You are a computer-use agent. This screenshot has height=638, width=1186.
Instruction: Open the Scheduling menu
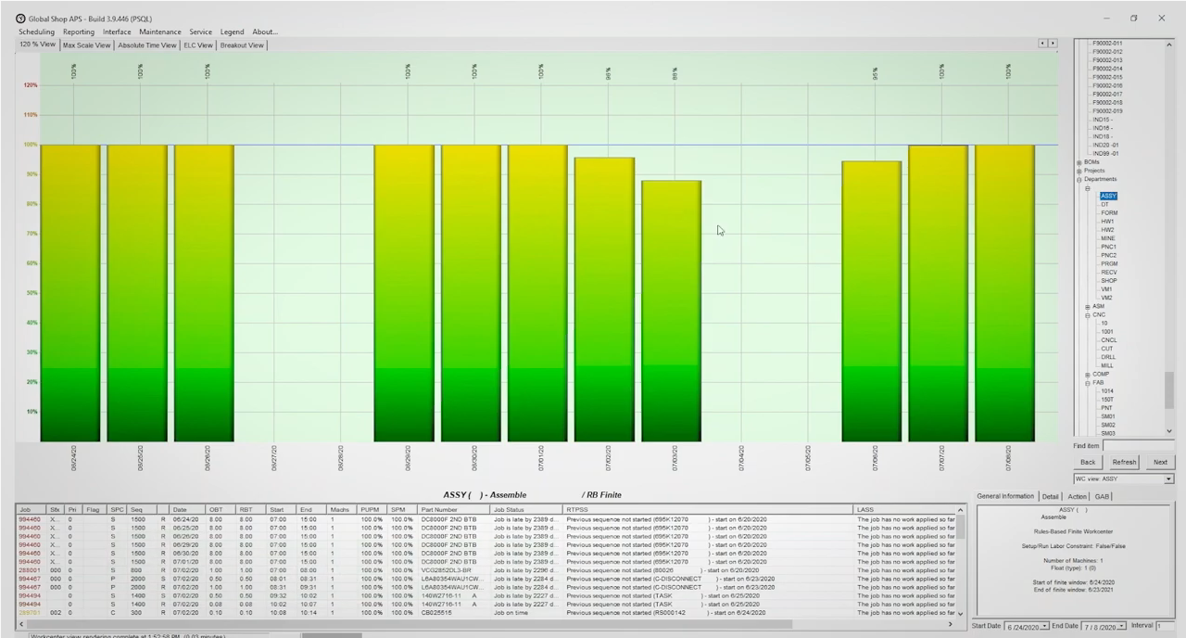pos(36,31)
